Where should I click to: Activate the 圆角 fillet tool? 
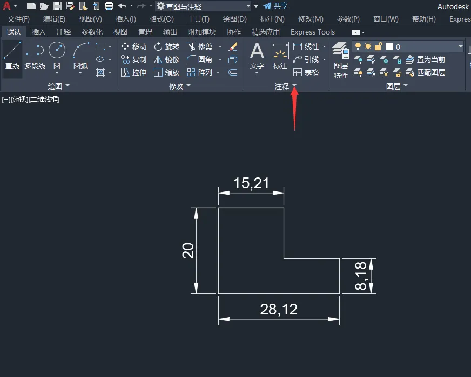[x=200, y=59]
